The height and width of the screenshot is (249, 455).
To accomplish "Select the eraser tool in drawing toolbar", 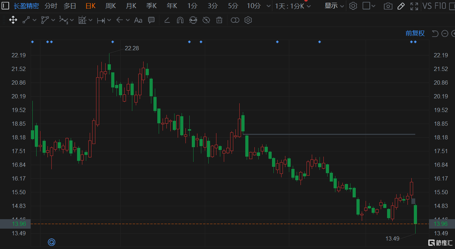I will click(x=167, y=20).
